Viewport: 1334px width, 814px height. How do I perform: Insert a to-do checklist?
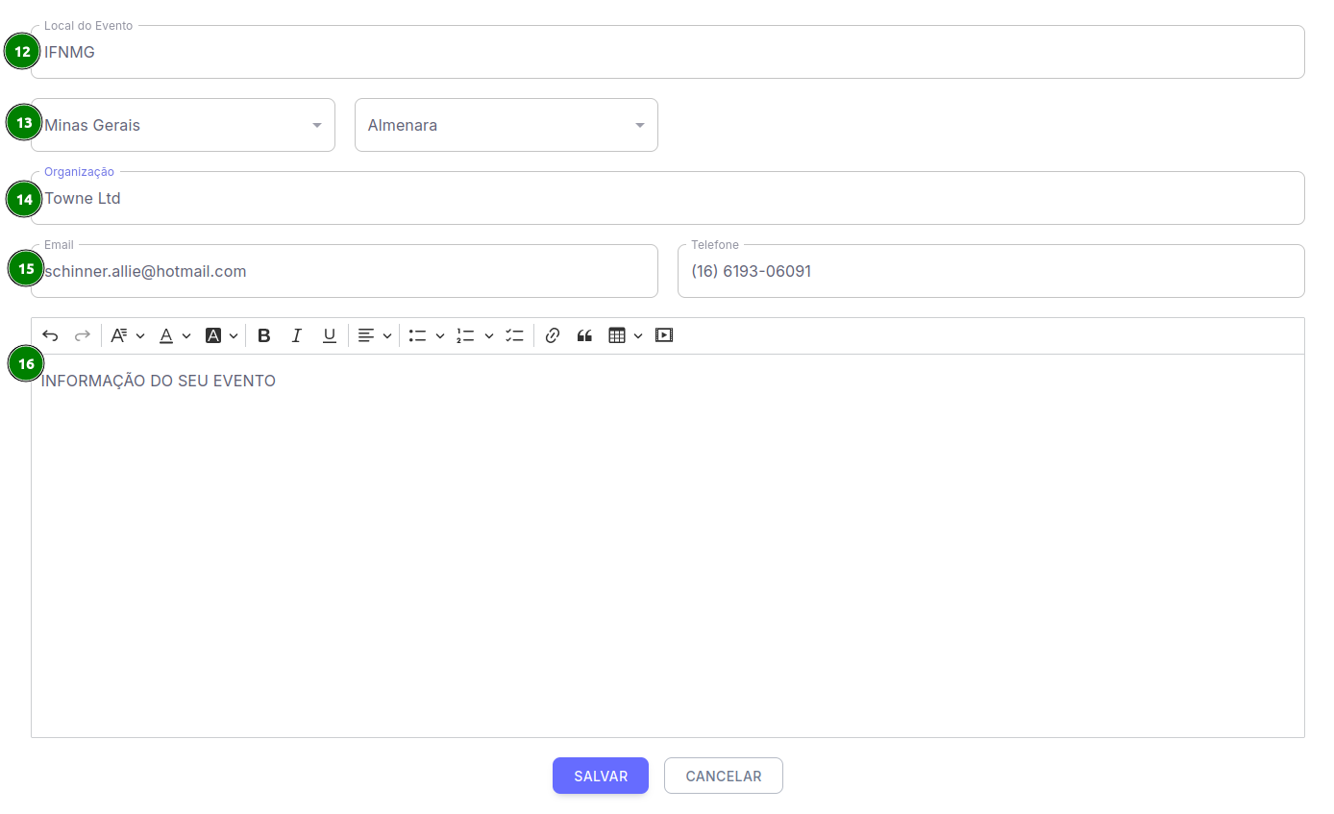pyautogui.click(x=514, y=335)
